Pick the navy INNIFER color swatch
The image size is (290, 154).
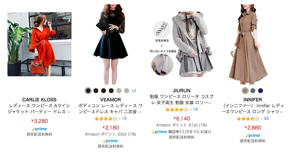260,91
